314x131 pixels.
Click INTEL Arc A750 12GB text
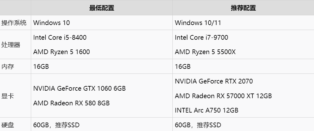(207, 110)
